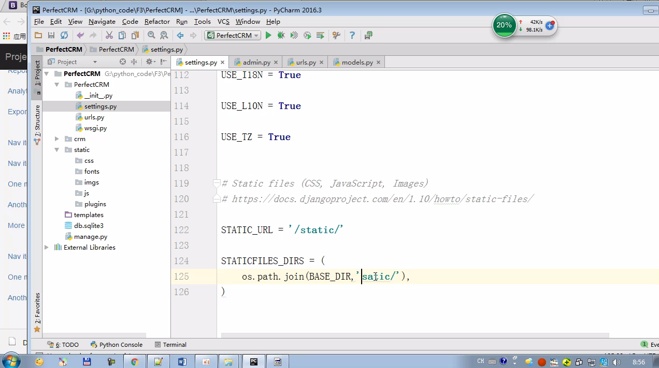Screen dimensions: 659x368
Task: Click the Cut scissors icon
Action: tap(109, 35)
